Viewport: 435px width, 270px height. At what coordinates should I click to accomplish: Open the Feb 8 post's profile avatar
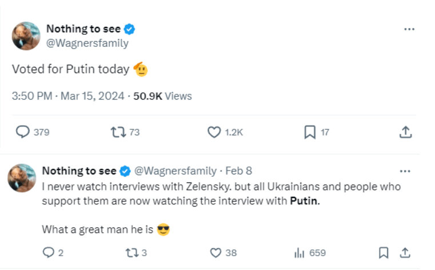[x=22, y=178]
